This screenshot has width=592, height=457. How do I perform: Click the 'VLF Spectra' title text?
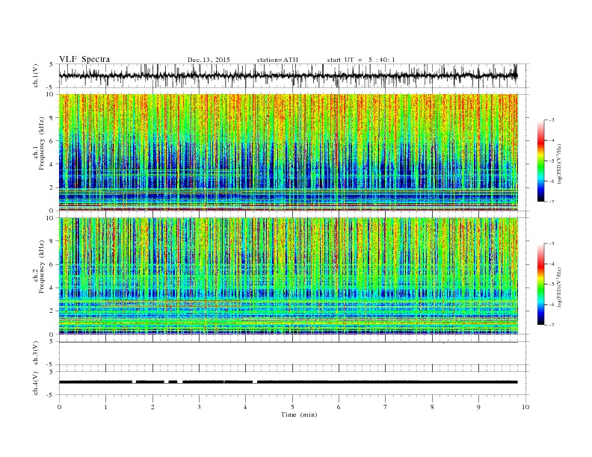(84, 59)
